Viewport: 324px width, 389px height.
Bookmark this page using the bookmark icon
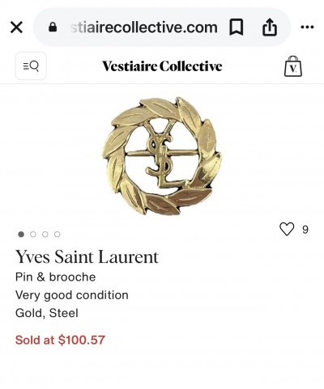[x=237, y=27]
